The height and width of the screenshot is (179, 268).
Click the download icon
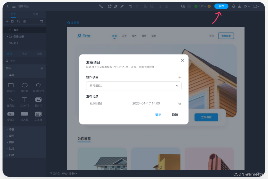(240, 6)
